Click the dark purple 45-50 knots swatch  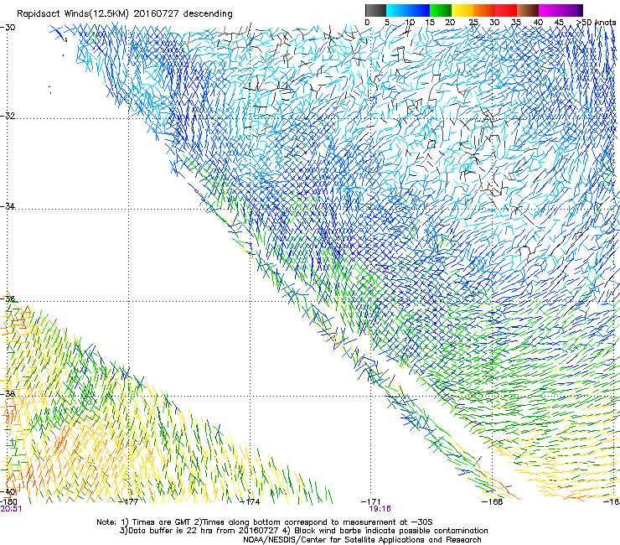click(x=571, y=10)
